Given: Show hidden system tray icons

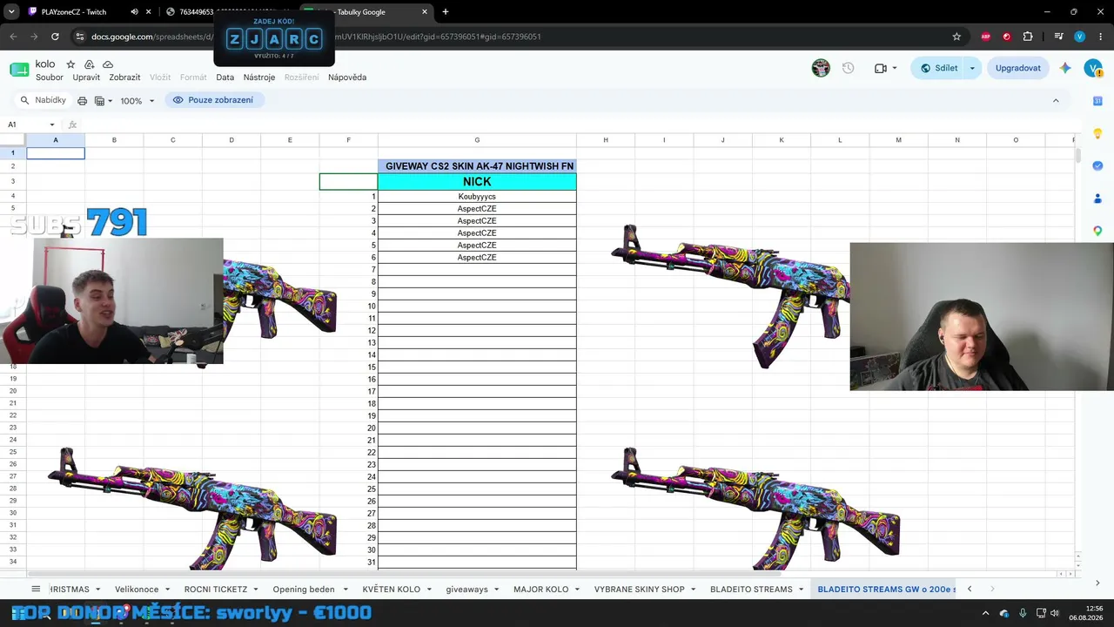Looking at the screenshot, I should [x=985, y=613].
